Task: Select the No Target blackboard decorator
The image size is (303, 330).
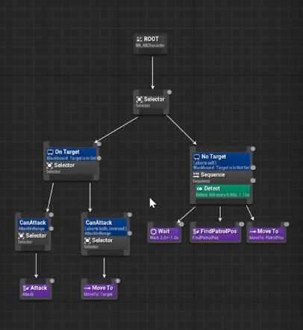Action: (221, 162)
